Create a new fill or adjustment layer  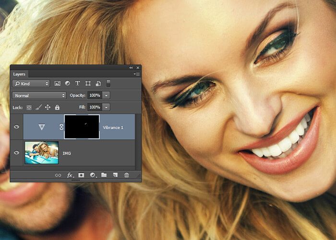pos(93,175)
